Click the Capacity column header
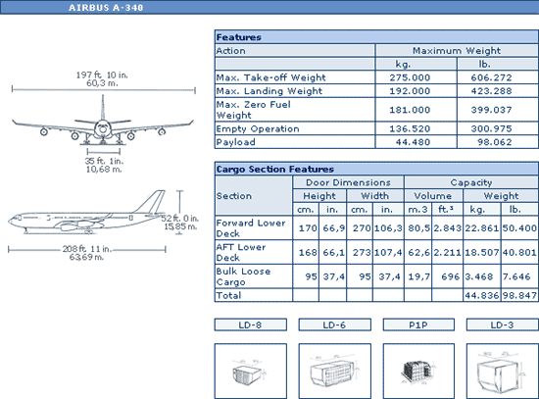The width and height of the screenshot is (539, 399). coord(471,182)
